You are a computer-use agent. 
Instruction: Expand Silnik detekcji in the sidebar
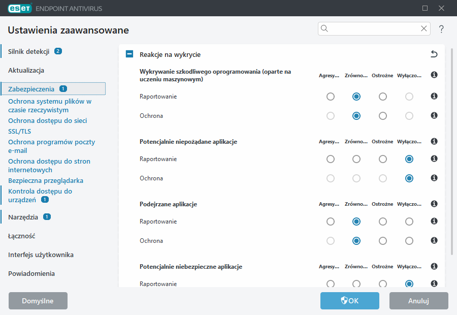coord(28,51)
